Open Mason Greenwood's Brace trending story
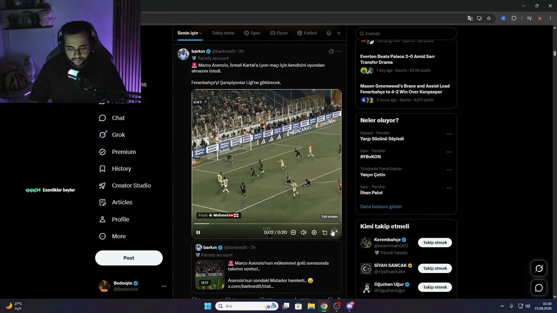The width and height of the screenshot is (557, 313). pyautogui.click(x=405, y=89)
